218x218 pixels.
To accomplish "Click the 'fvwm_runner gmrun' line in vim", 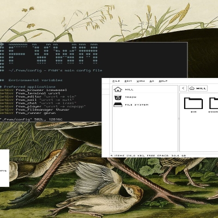I will 28,113.
